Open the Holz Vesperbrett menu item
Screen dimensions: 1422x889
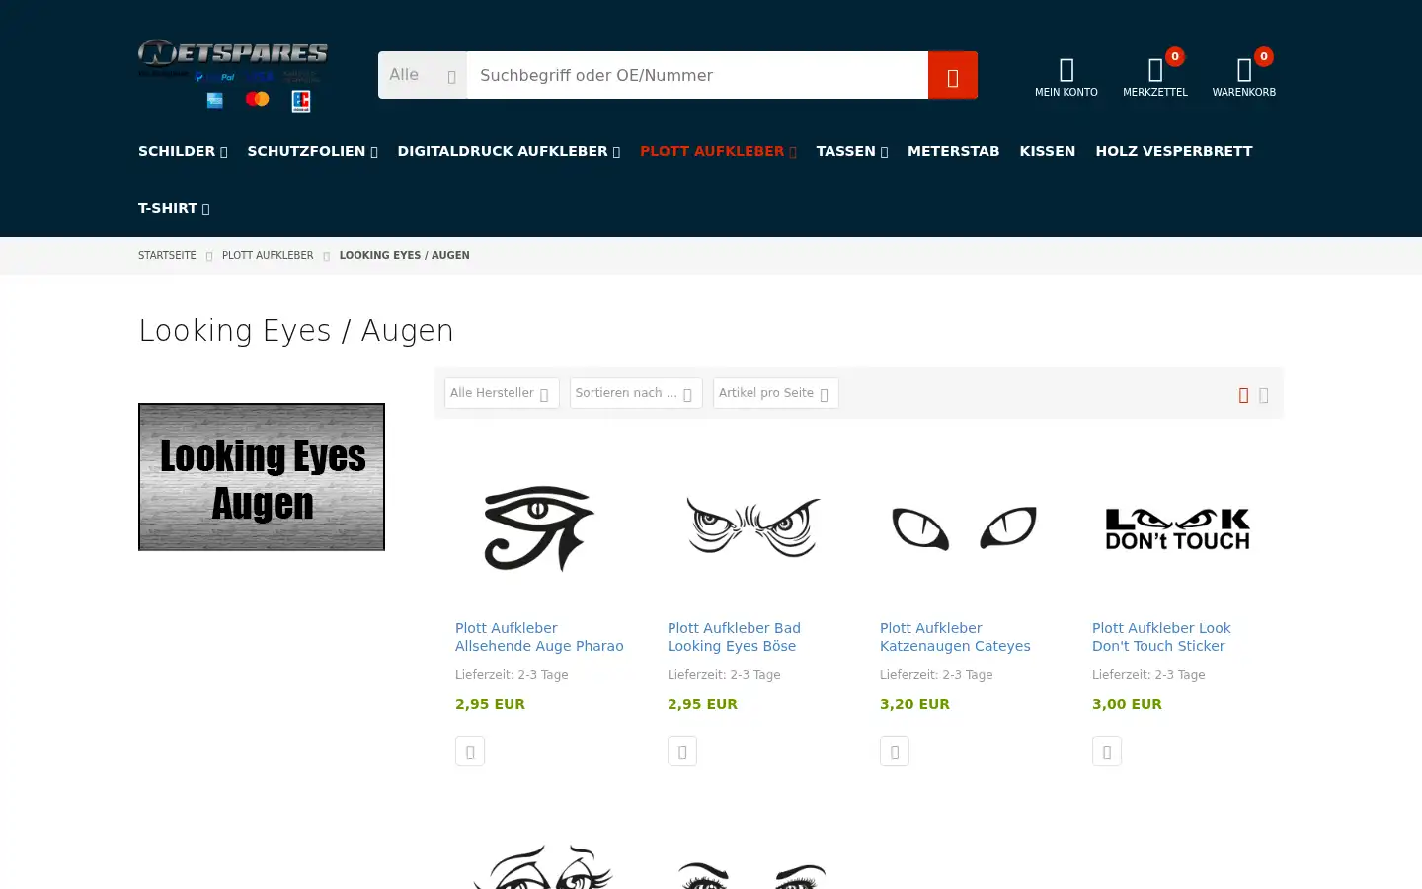tap(1173, 151)
